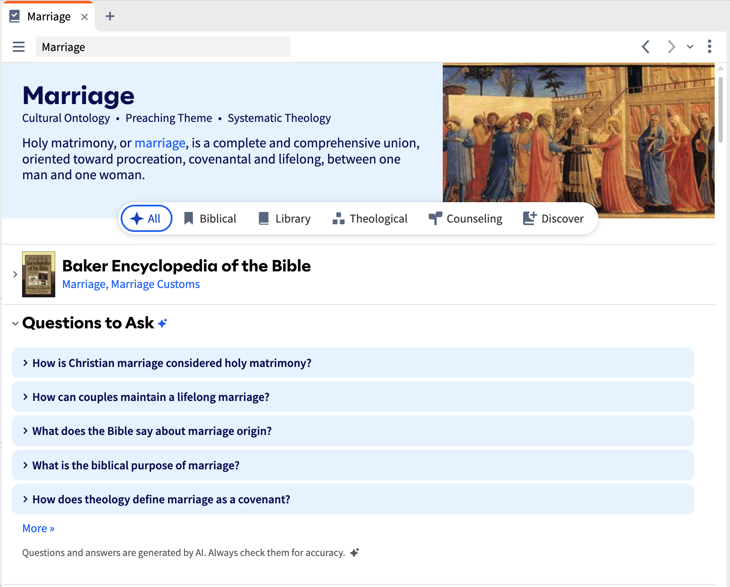This screenshot has width=730, height=587.
Task: Open the hamburger panel menu
Action: click(19, 47)
